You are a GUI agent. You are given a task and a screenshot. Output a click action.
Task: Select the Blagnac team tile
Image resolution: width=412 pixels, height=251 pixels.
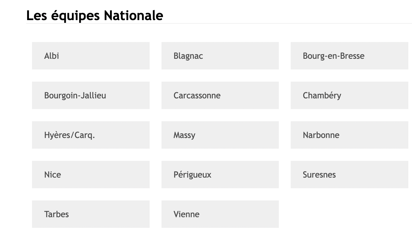tap(220, 56)
